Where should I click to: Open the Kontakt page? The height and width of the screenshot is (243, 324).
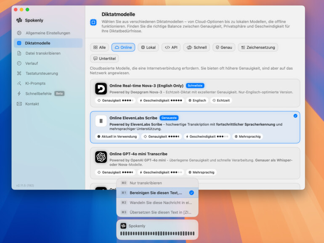click(x=48, y=104)
